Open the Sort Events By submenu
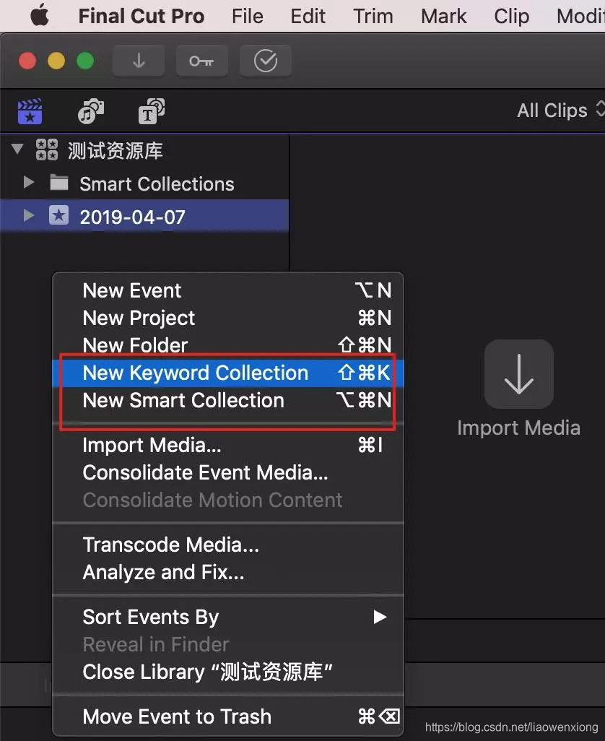605x741 pixels. [228, 617]
